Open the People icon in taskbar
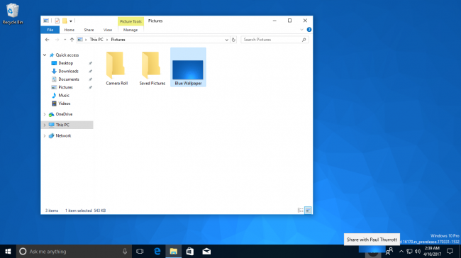The height and width of the screenshot is (258, 461). [389, 251]
